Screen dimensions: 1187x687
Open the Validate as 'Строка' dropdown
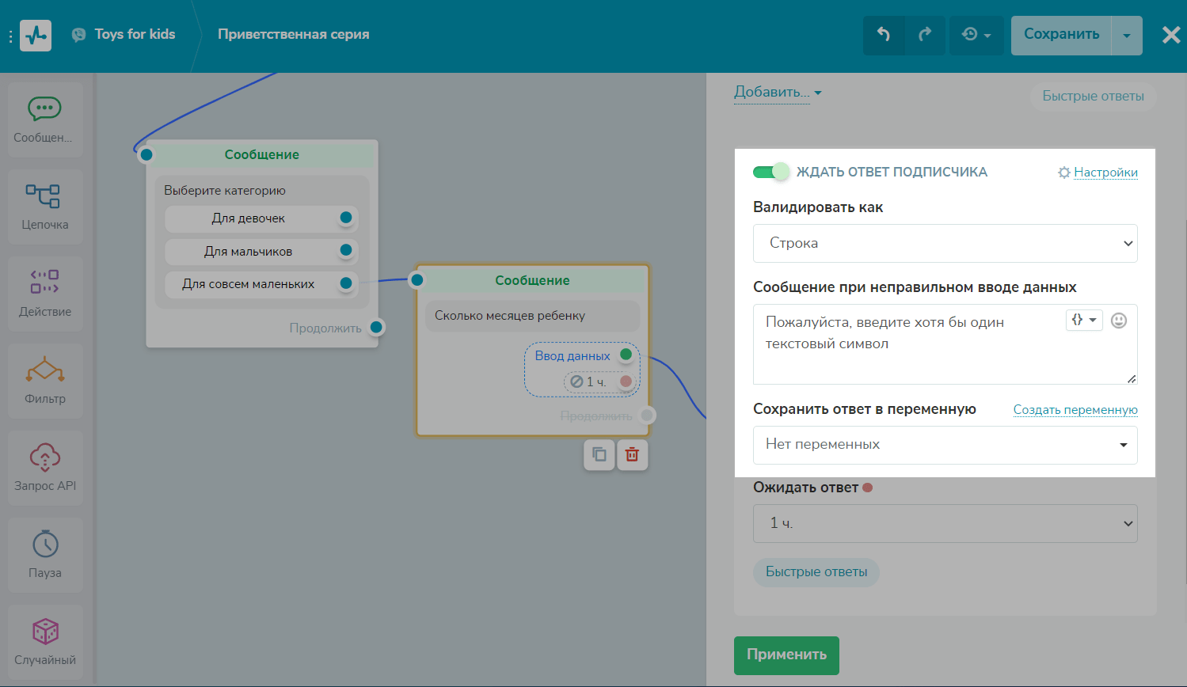tap(945, 243)
